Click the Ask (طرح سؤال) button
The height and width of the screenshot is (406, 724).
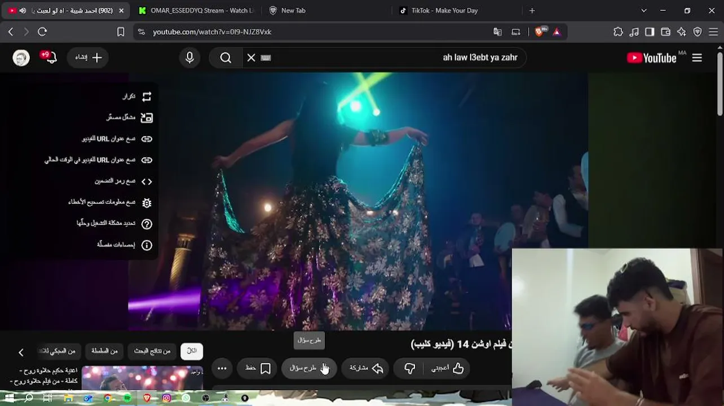[309, 368]
